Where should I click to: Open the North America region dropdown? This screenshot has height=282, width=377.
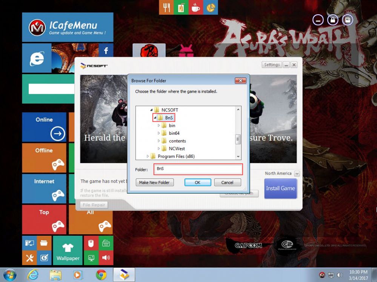[297, 174]
